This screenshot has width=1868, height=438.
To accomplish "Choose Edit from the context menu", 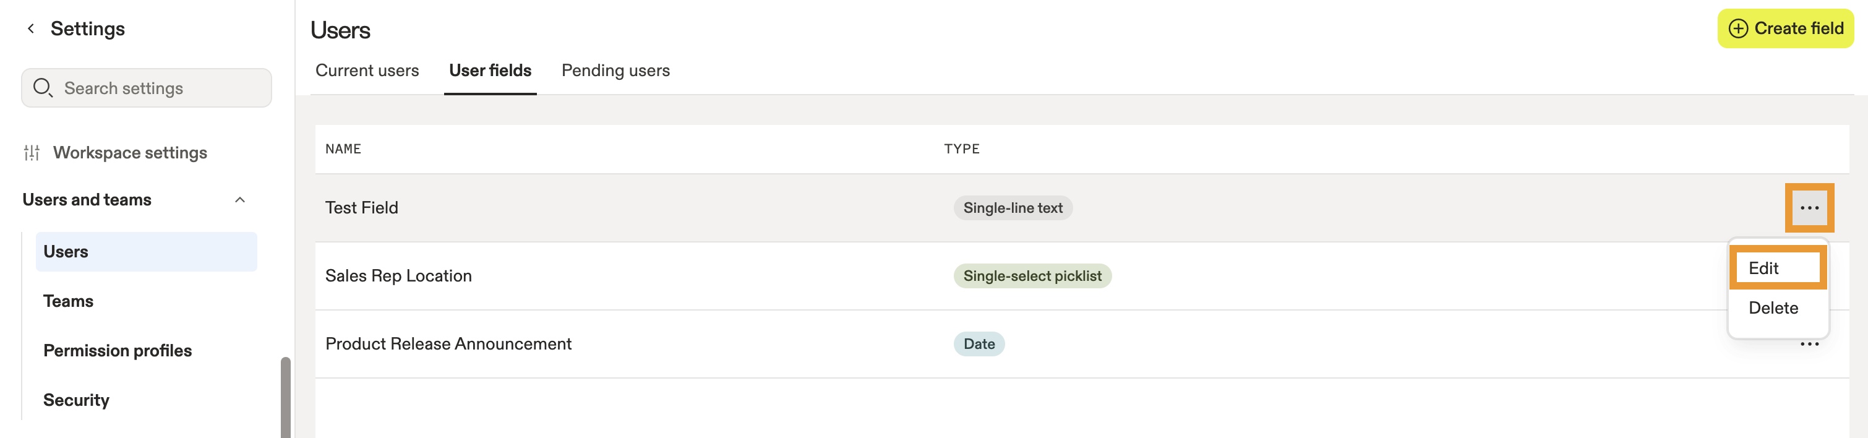I will (x=1777, y=268).
